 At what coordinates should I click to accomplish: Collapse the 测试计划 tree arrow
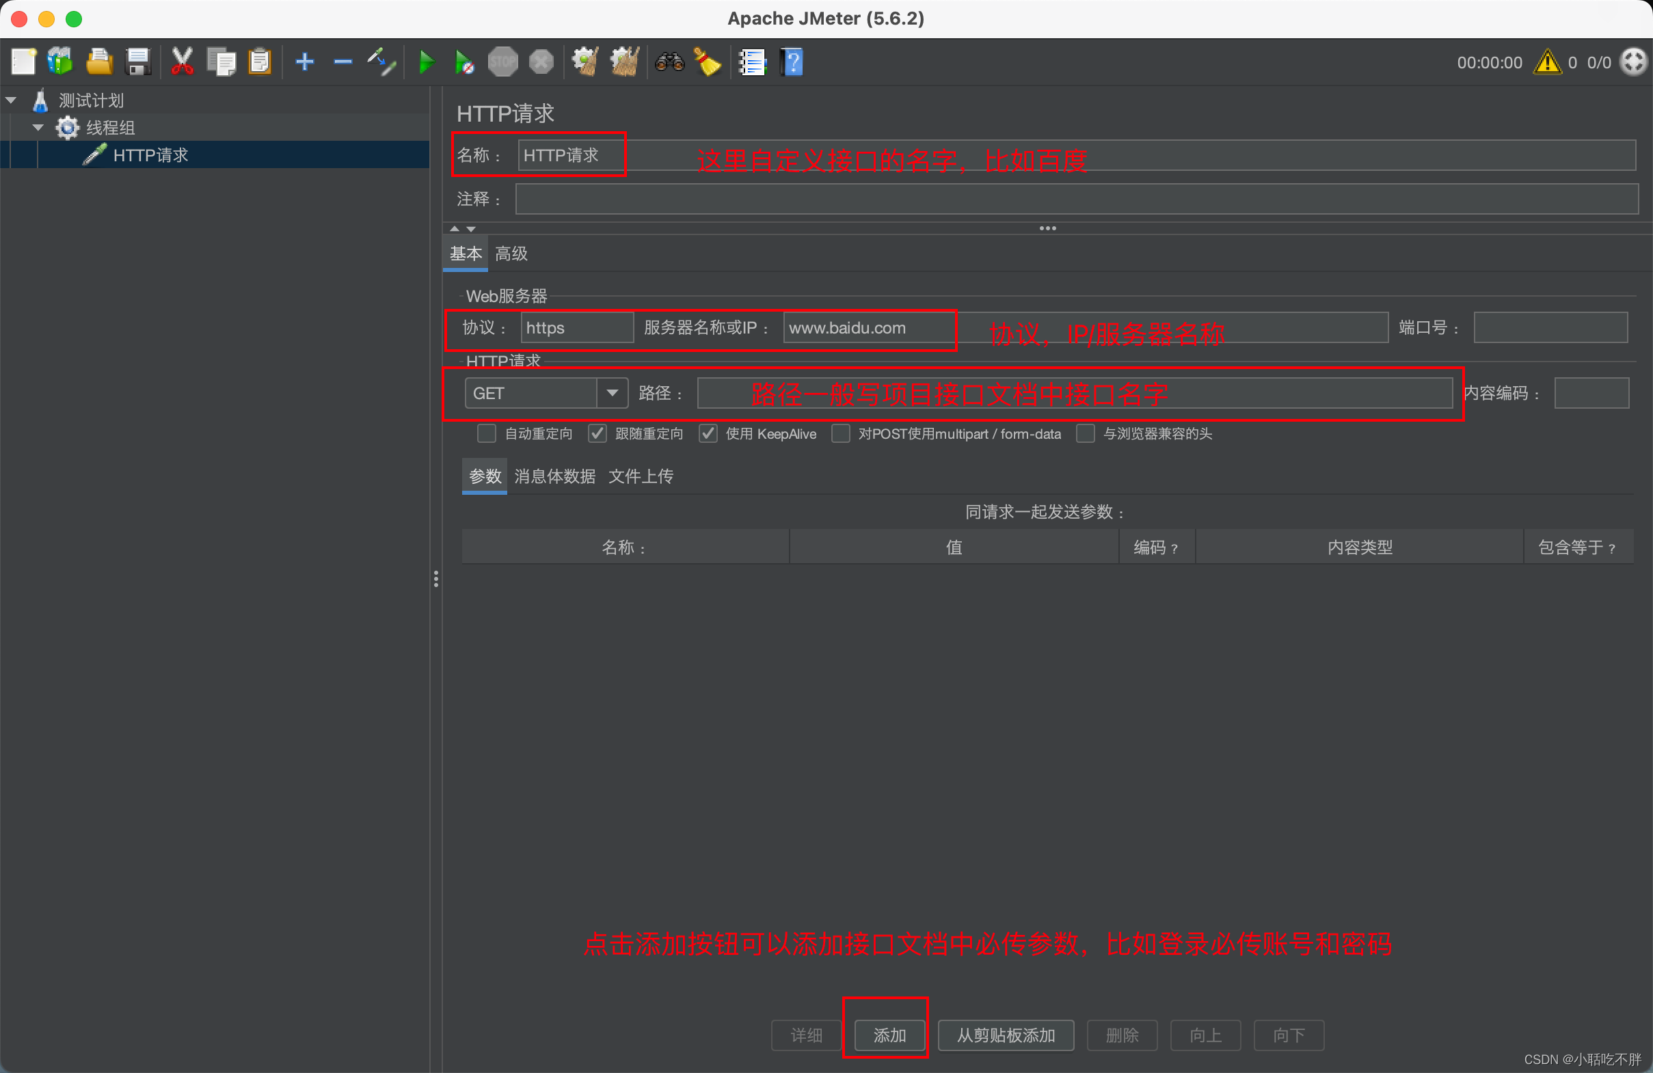(x=11, y=100)
